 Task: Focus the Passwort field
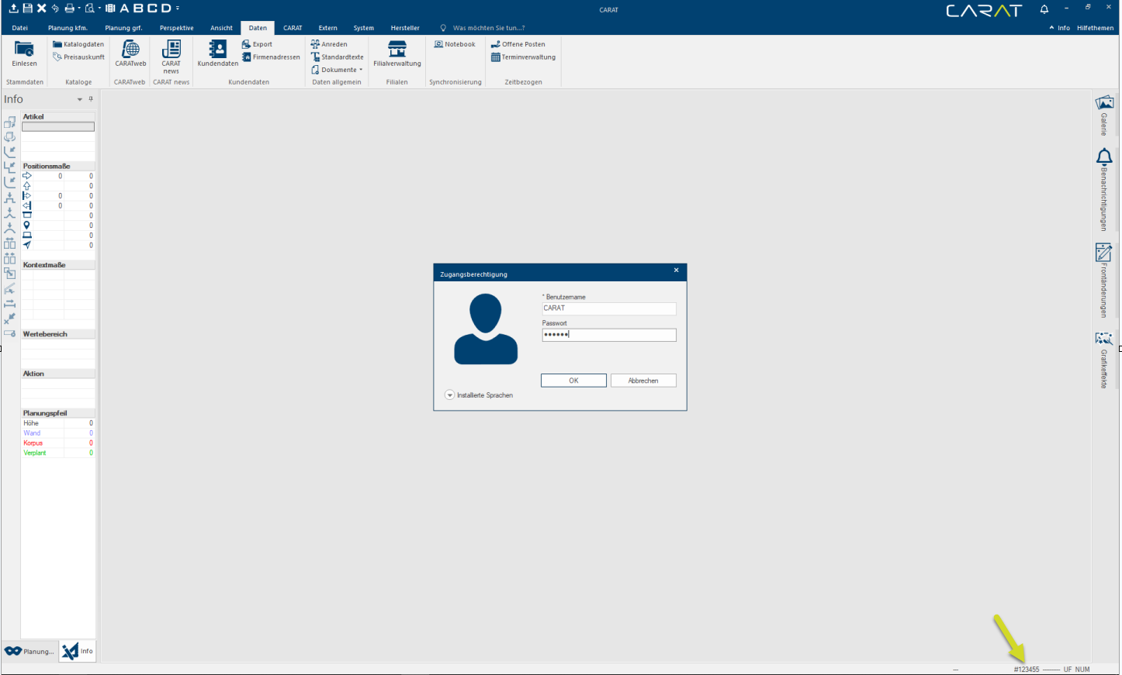(609, 335)
